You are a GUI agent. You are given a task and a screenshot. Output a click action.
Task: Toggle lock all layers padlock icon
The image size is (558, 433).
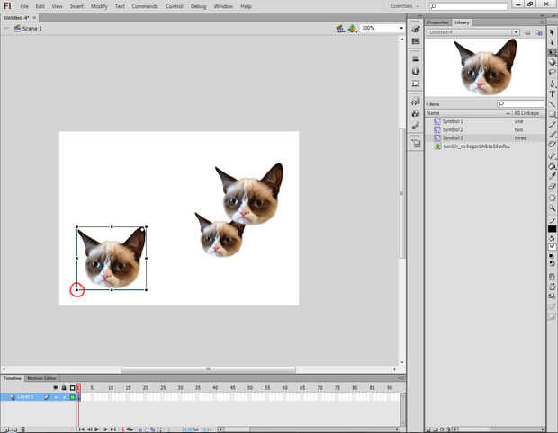point(64,387)
